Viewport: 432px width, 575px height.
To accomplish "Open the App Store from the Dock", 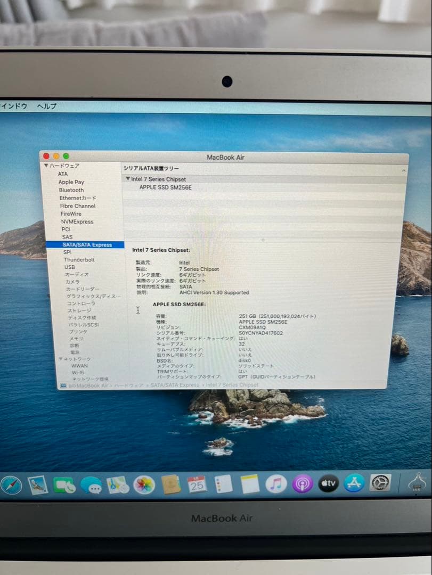I will (353, 484).
